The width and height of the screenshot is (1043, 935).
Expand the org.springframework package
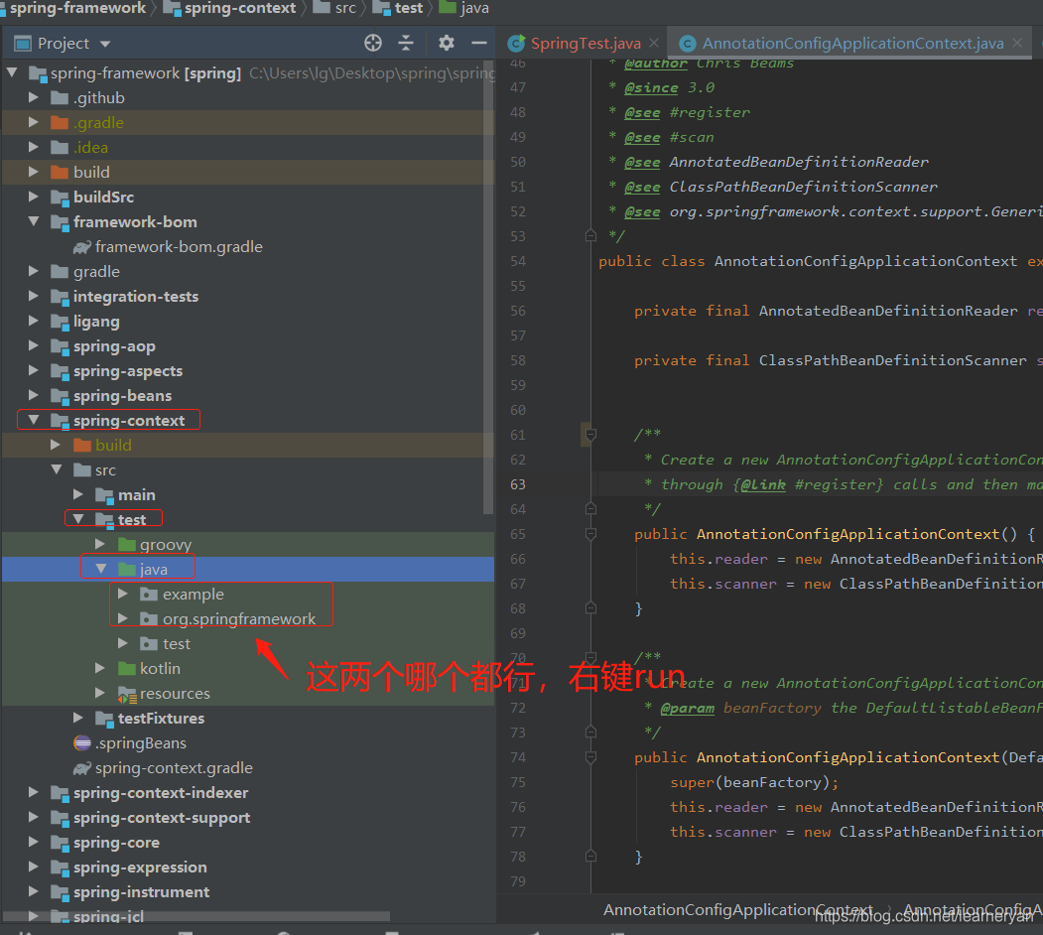122,618
